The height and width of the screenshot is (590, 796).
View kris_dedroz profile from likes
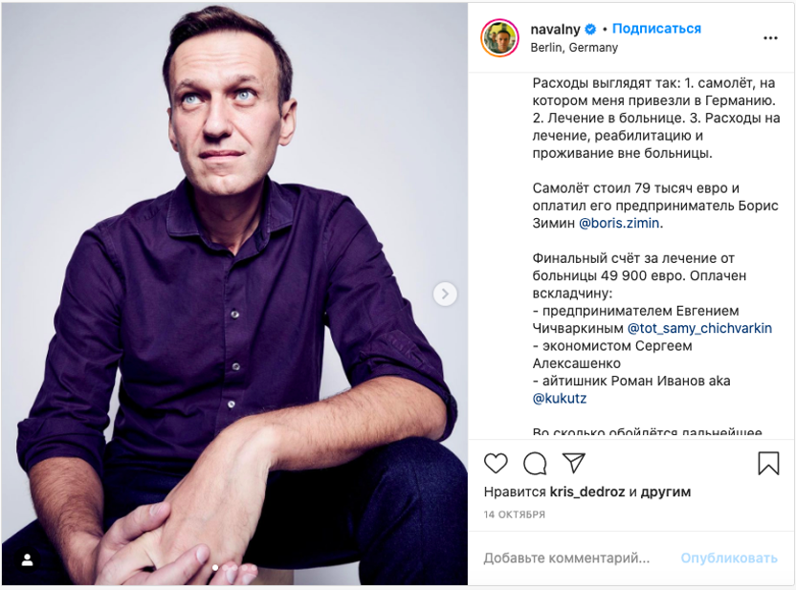coord(587,492)
